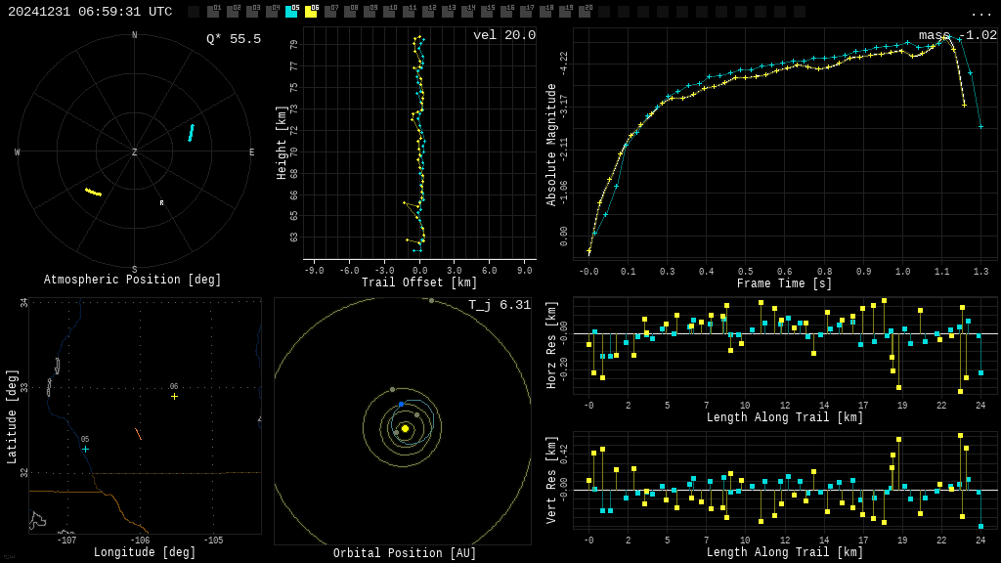The width and height of the screenshot is (1001, 563).
Task: Toggle the gray station 10 box
Action: [x=389, y=12]
